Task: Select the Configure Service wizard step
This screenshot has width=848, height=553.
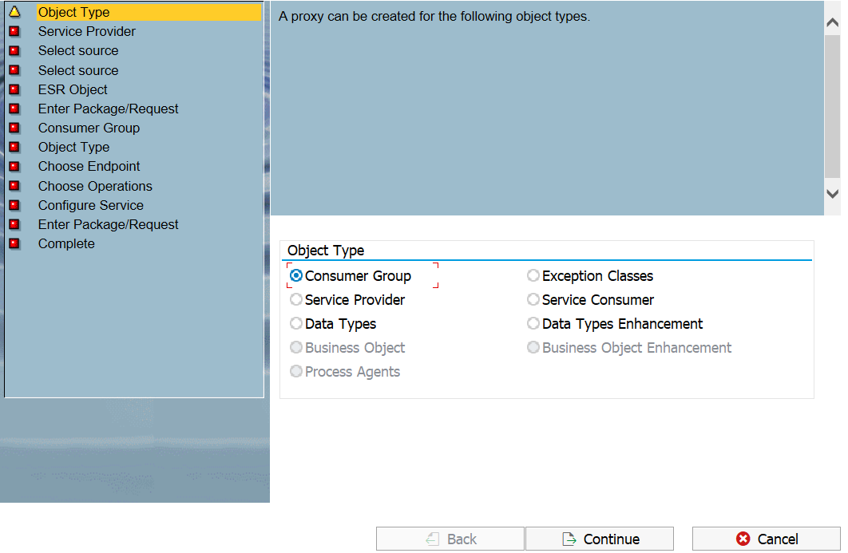Action: click(x=91, y=205)
